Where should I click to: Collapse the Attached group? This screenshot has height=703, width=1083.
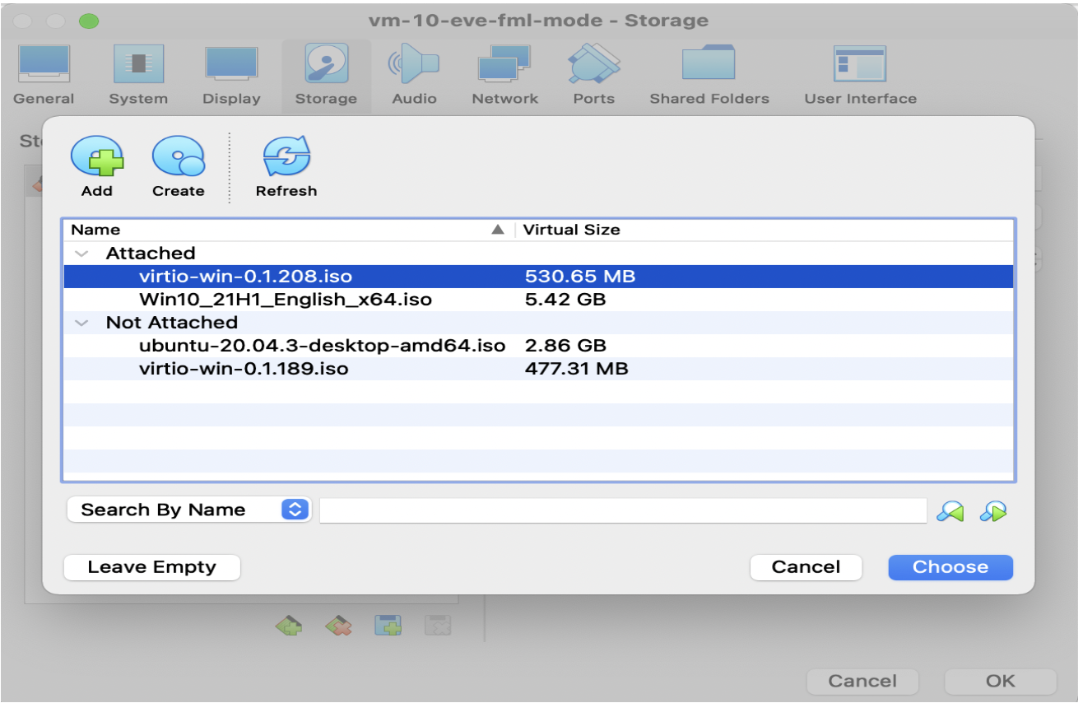coord(81,253)
